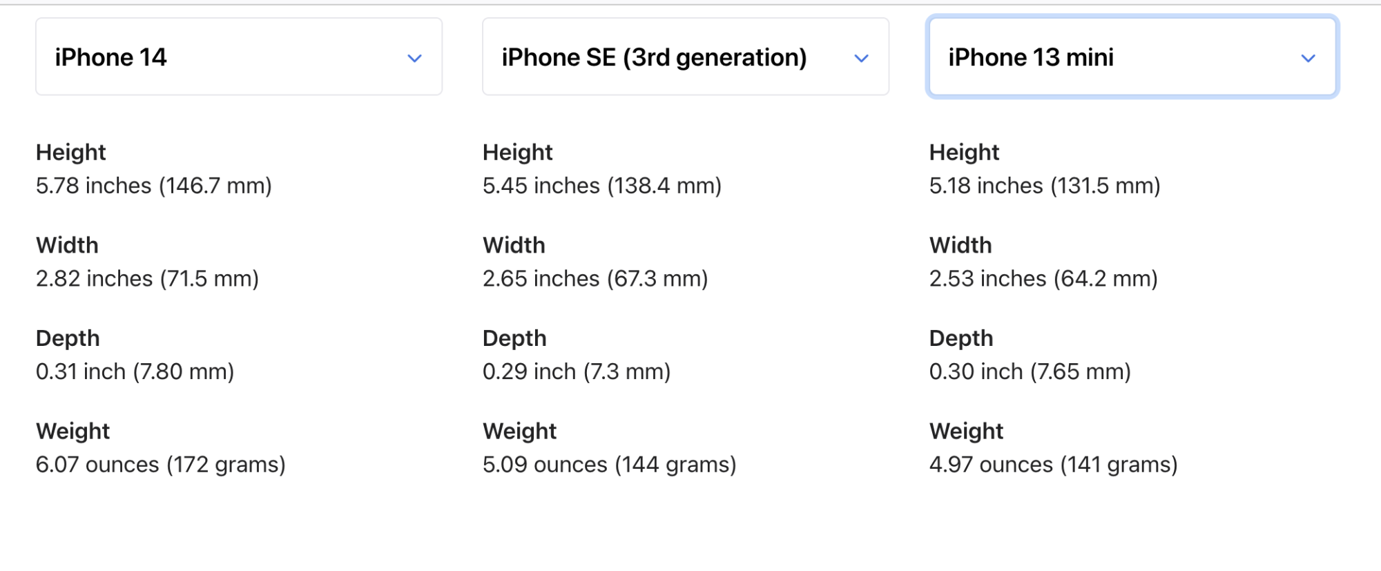This screenshot has width=1381, height=571.
Task: Click the Depth heading under iPhone 13 mini
Action: coord(960,338)
